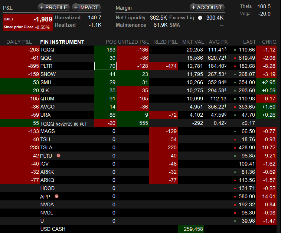Click the TQQQ PUT position -20

(x=105, y=123)
